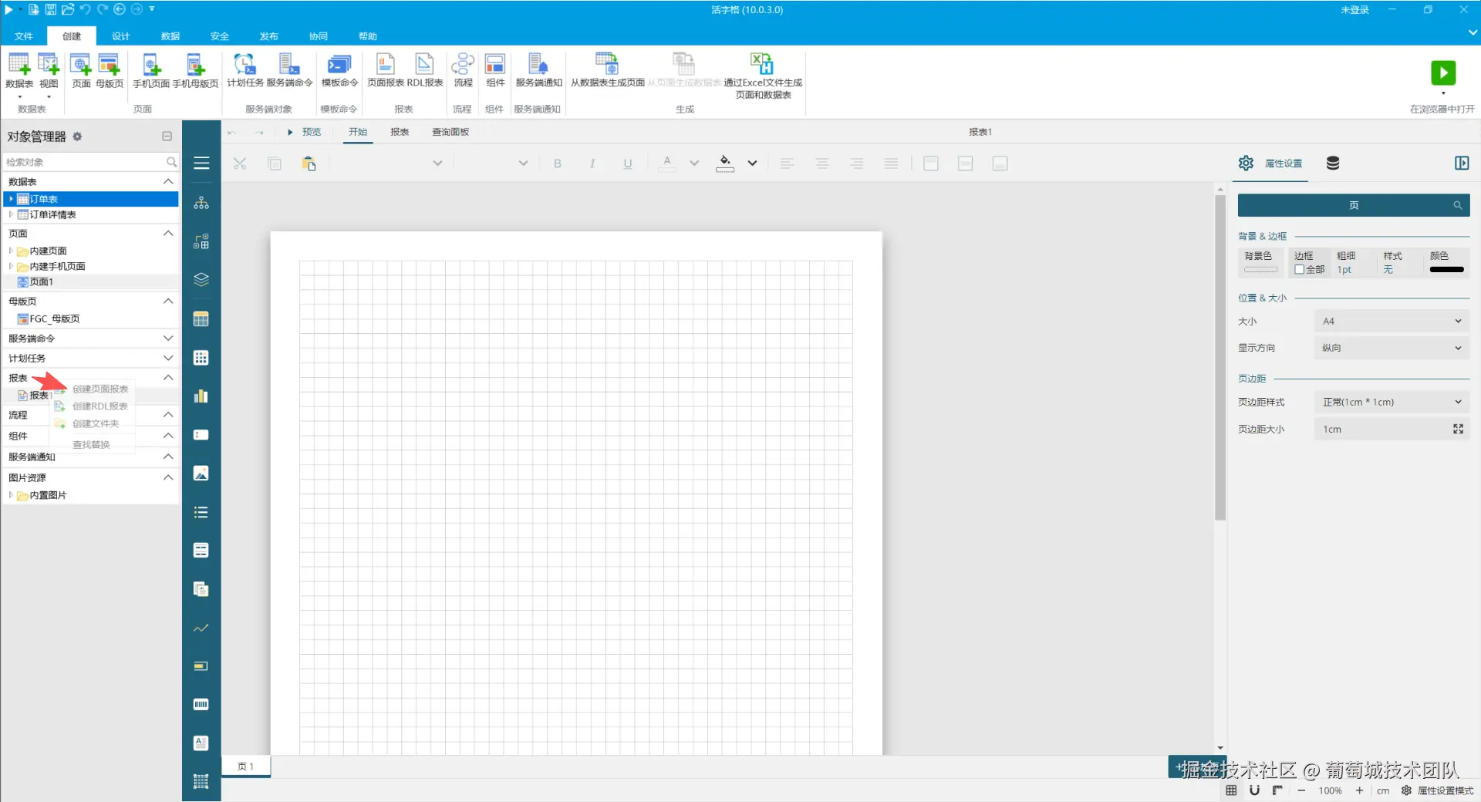Create a 页面报表 from the ribbon
Viewport: 1481px width, 802px height.
(386, 70)
